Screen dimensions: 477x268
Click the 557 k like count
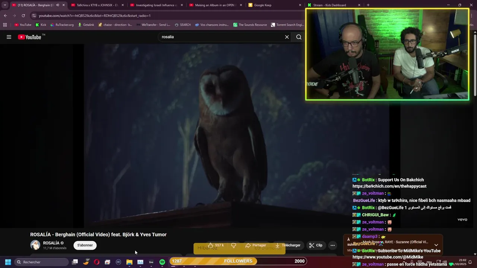click(219, 245)
